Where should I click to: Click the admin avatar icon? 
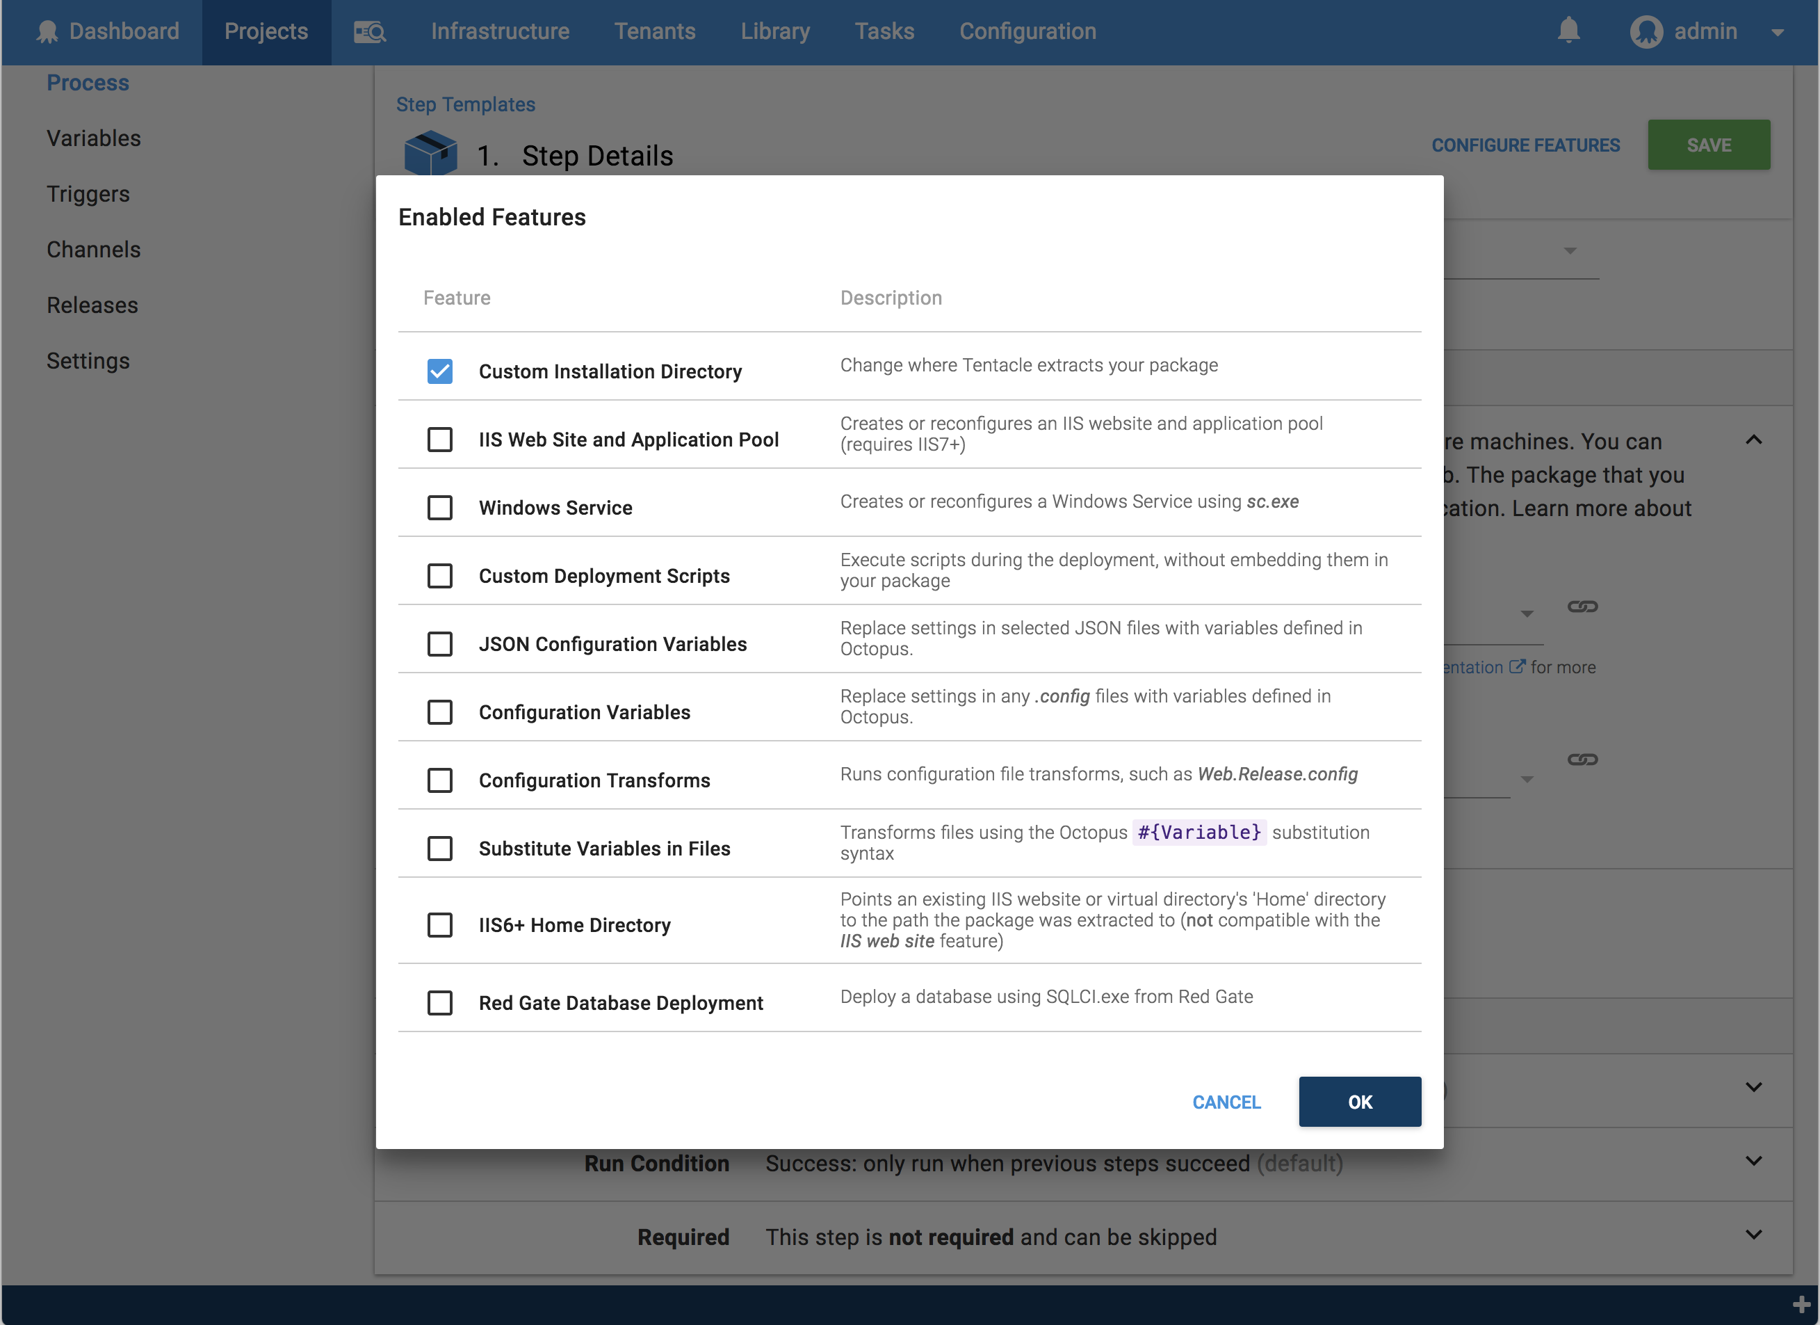click(1647, 32)
